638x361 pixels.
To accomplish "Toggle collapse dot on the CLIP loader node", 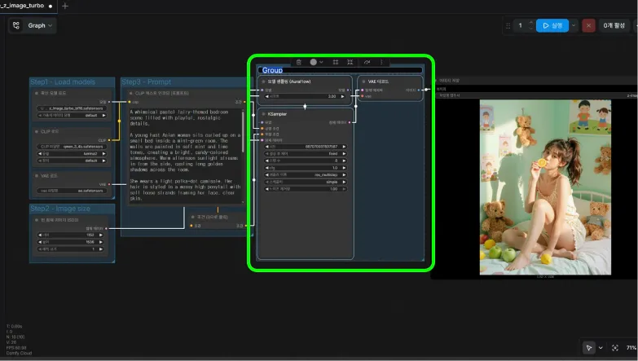I will (37, 131).
